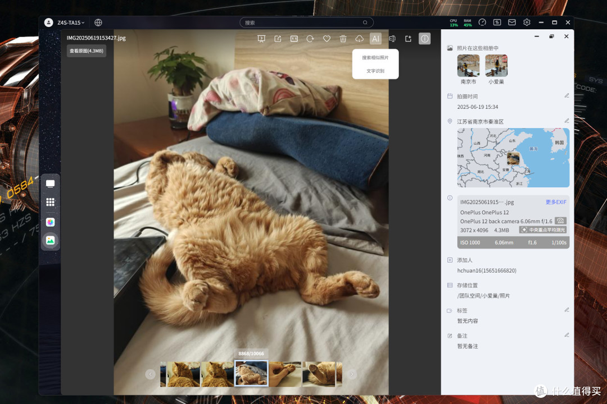Viewport: 607px width, 404px height.
Task: Focus the 搜索 search field
Action: 307,22
